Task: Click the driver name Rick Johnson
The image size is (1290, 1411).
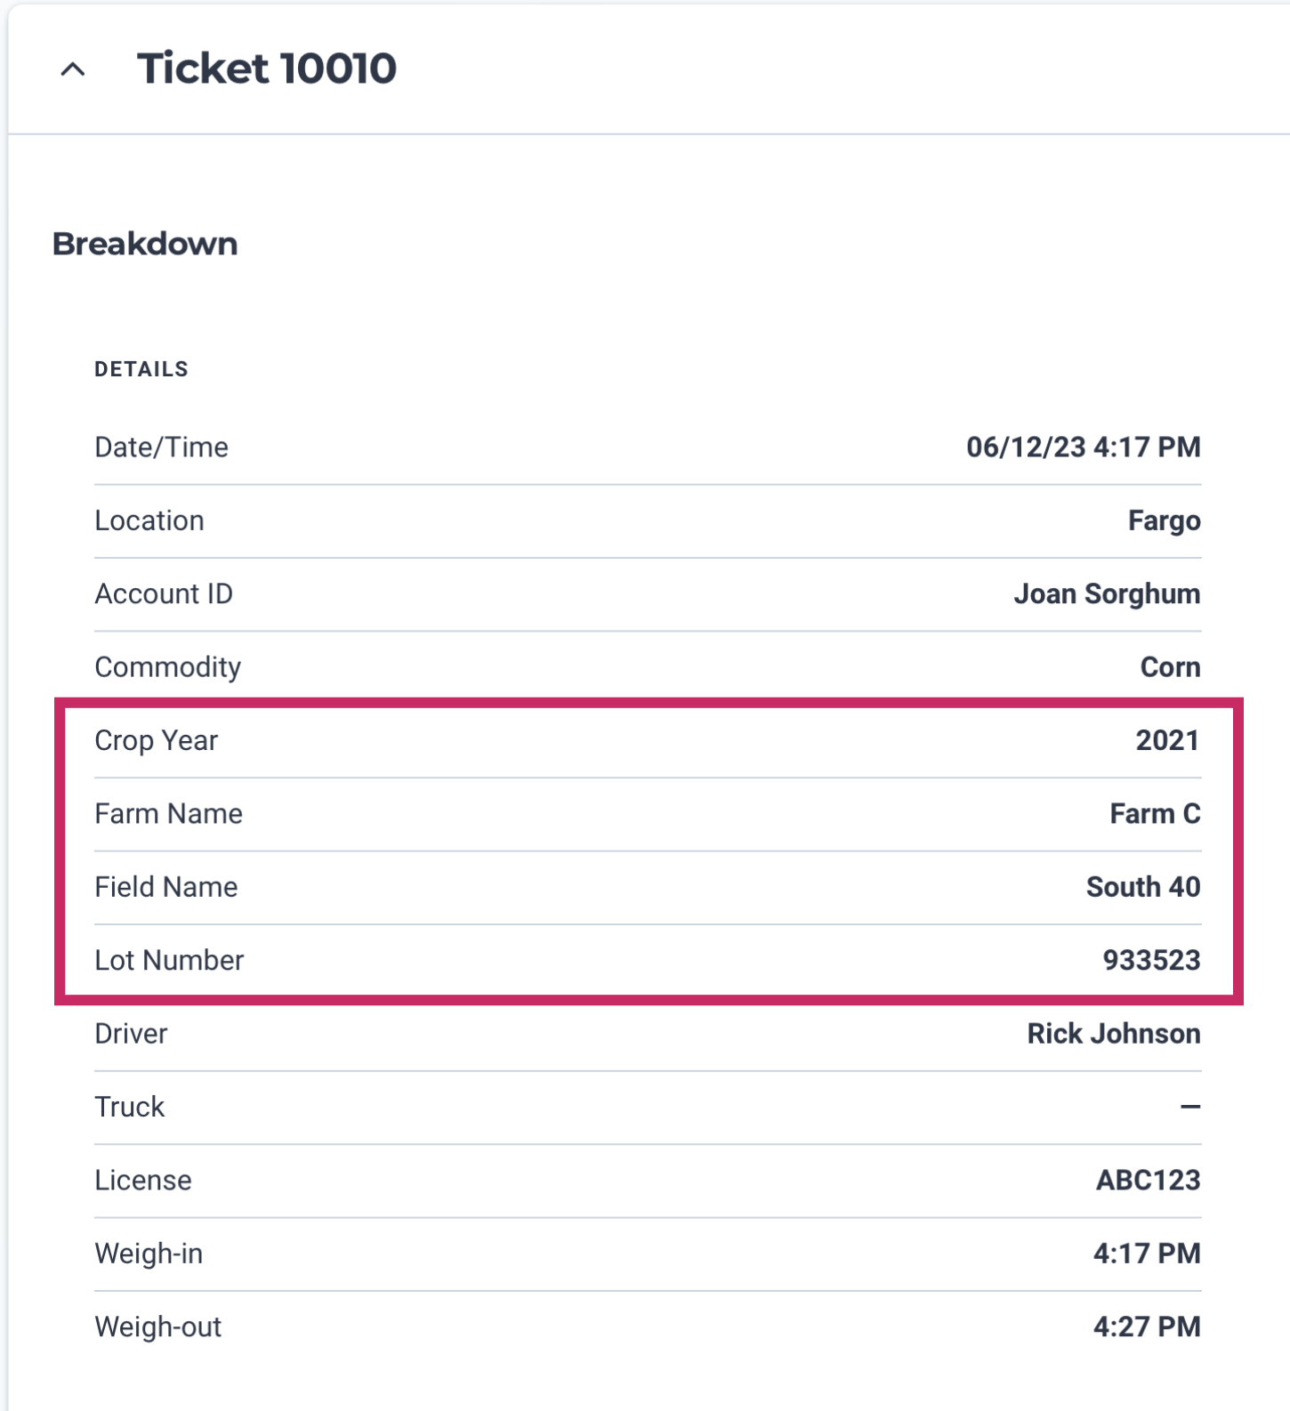Action: coord(1113,1033)
